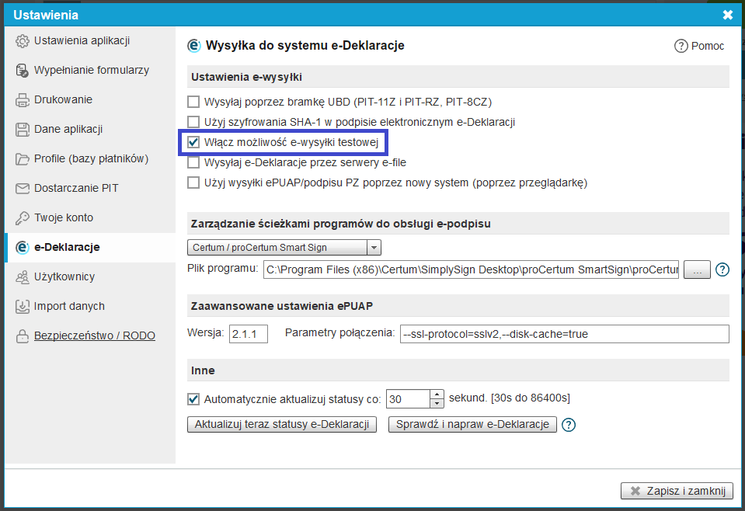The height and width of the screenshot is (511, 745).
Task: Go to Bezpieczeństwo / RODO section
Action: click(x=94, y=336)
